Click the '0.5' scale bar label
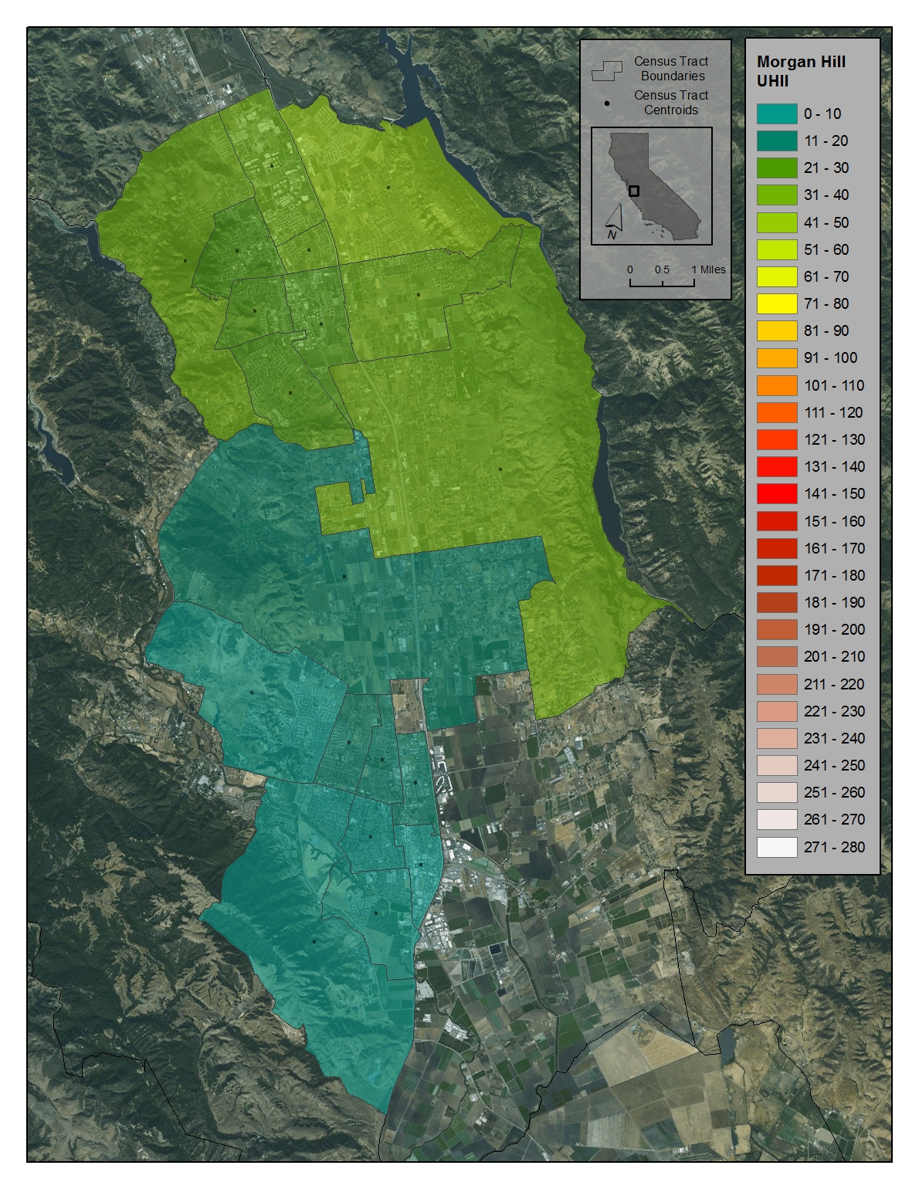The image size is (919, 1189). tap(662, 269)
